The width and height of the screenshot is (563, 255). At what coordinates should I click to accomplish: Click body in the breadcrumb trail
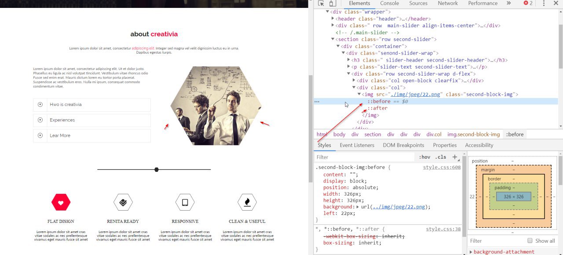coord(339,134)
